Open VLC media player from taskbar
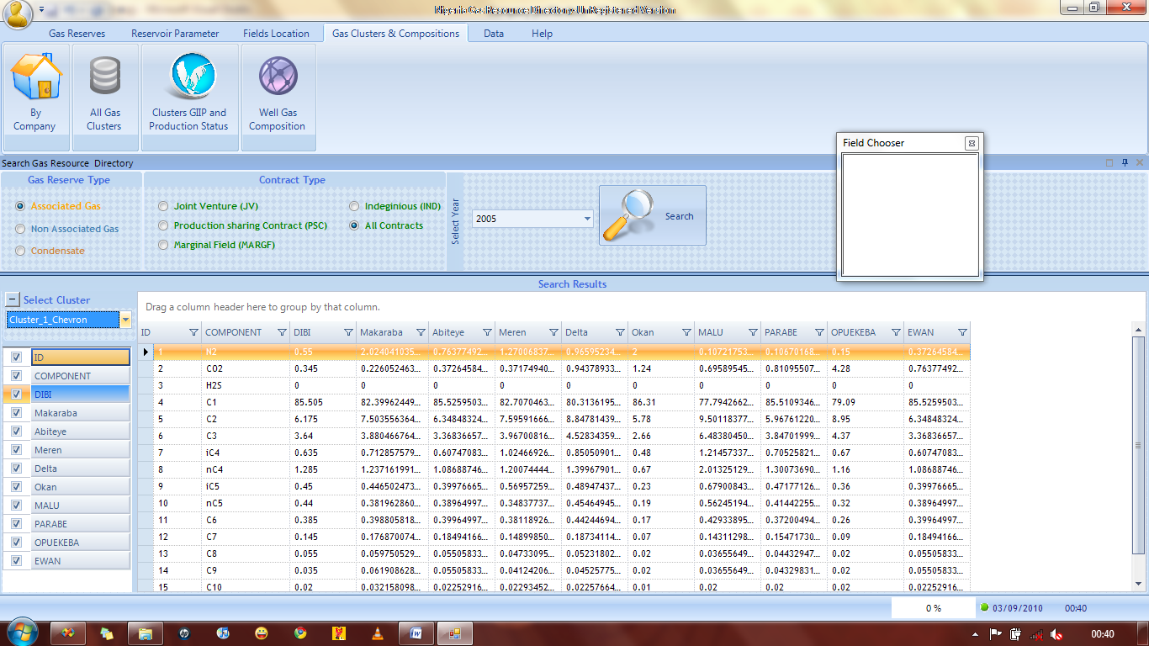1149x646 pixels. pyautogui.click(x=378, y=633)
